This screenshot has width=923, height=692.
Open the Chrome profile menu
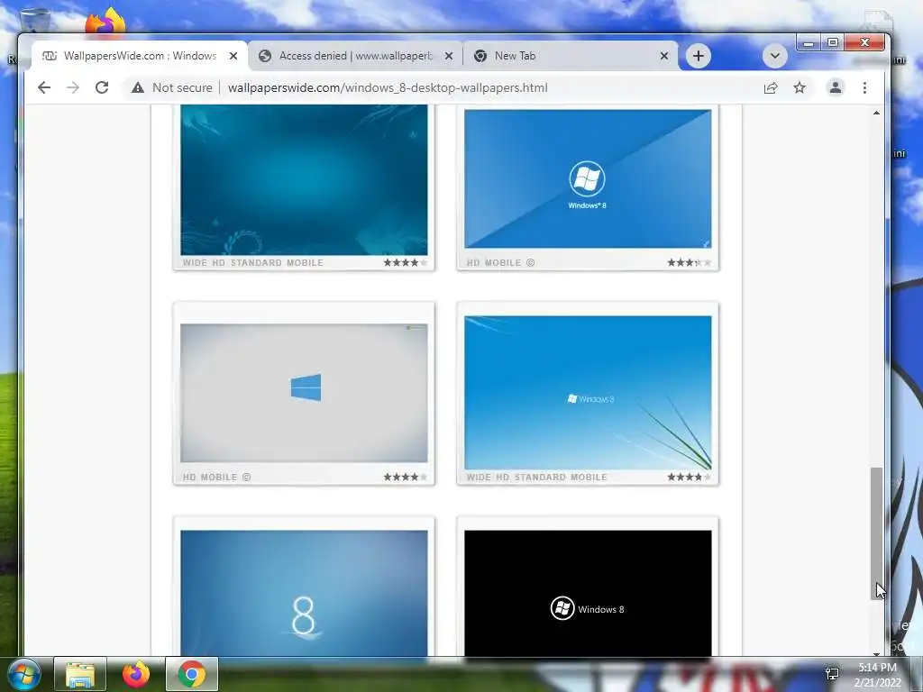[836, 87]
